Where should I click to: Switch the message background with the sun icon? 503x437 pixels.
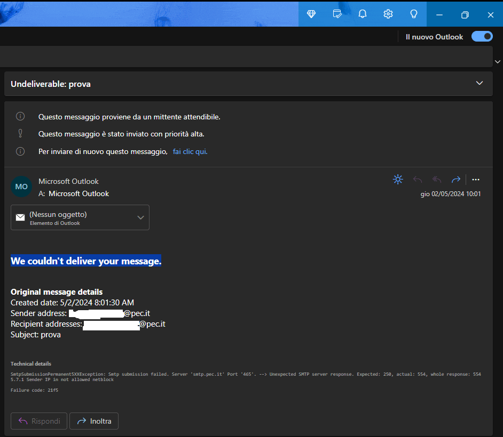coord(398,179)
